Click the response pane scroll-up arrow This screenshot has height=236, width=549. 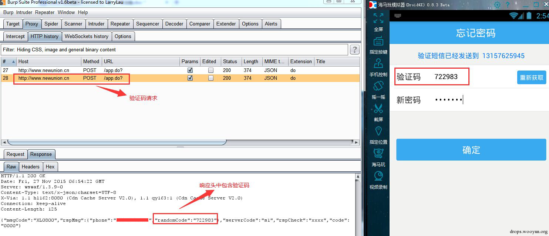(x=357, y=177)
